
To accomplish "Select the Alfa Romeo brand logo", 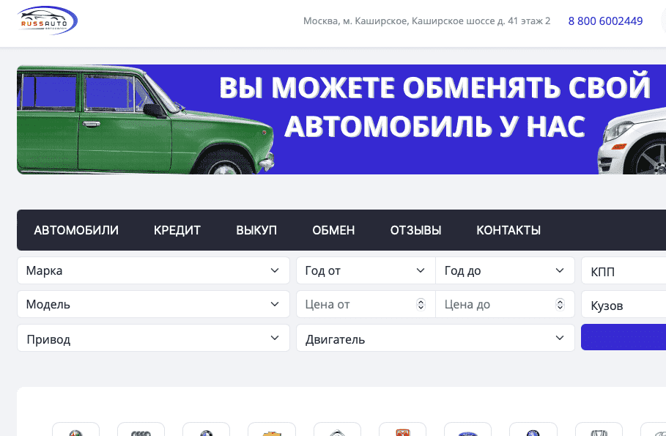I will coord(75,431).
